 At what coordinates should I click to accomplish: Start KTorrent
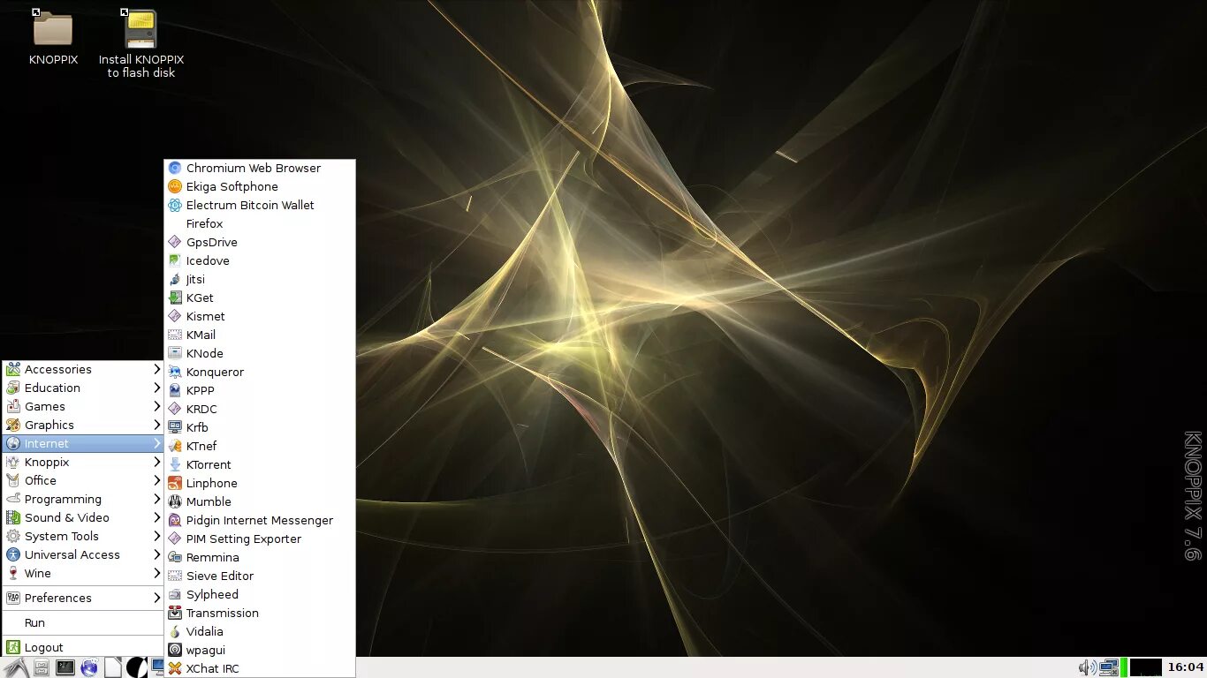(x=260, y=464)
